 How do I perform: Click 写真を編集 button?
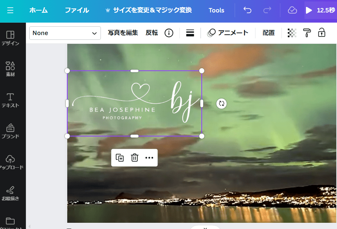(x=123, y=33)
